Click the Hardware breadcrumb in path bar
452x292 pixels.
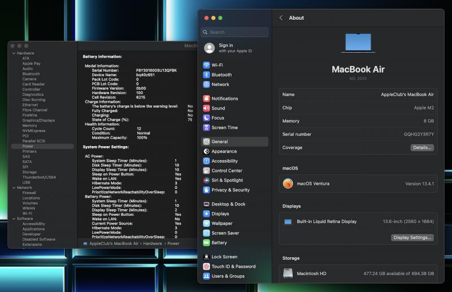tap(153, 244)
